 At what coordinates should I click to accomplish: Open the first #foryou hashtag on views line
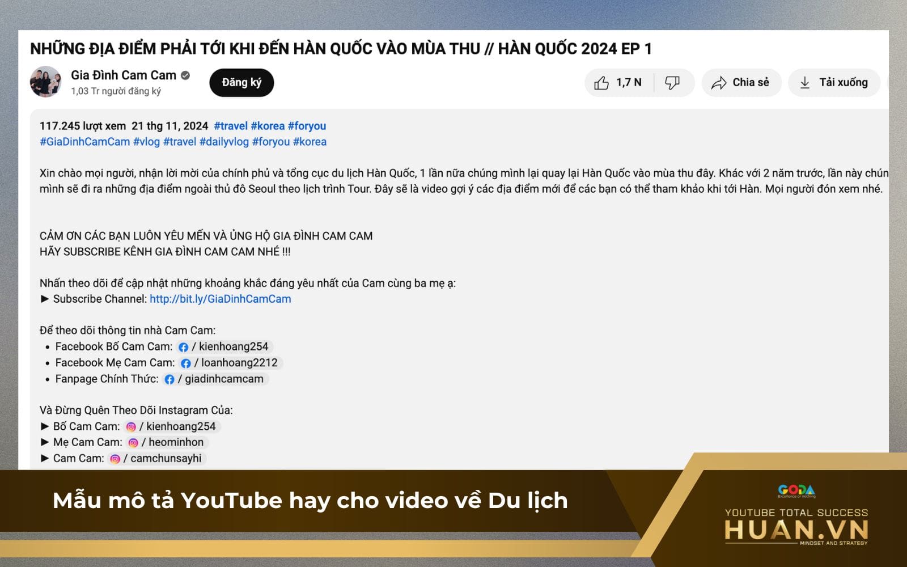(307, 126)
